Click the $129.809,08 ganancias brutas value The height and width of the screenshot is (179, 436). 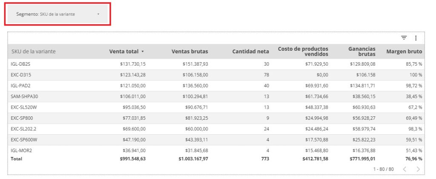click(363, 64)
